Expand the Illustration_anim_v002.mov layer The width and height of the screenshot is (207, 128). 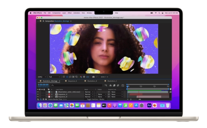(47, 92)
